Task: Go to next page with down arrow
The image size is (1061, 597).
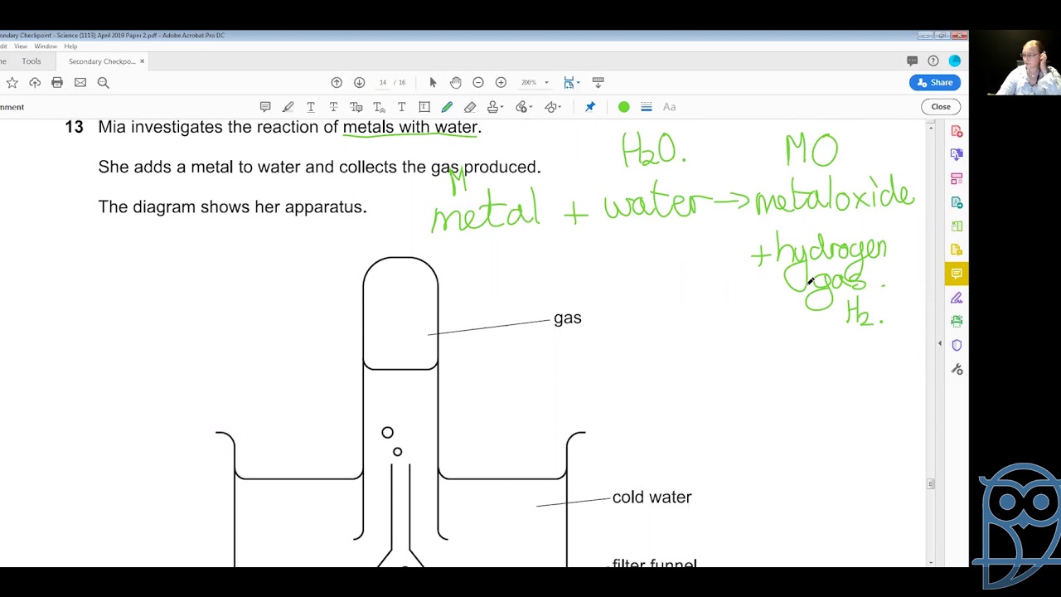Action: pos(359,82)
